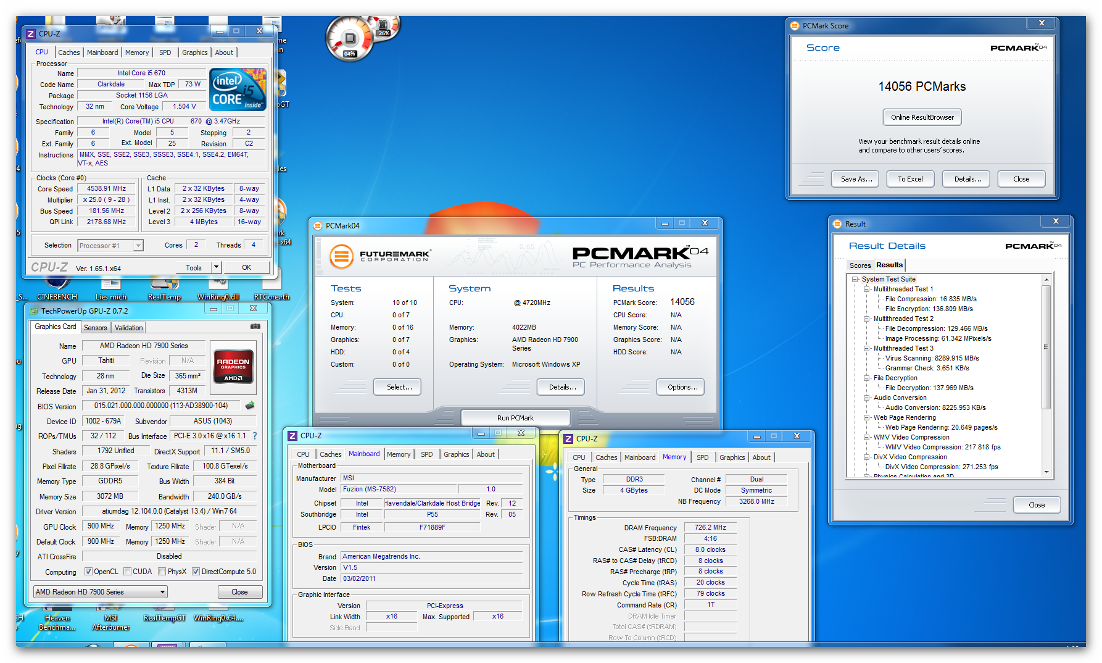Click the Result tree vertical scrollbar thumb

1046,347
